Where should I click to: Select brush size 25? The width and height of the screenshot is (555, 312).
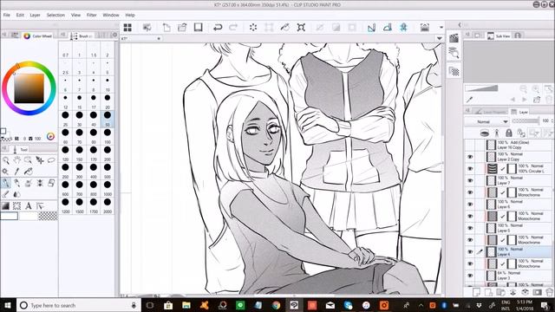(66, 119)
